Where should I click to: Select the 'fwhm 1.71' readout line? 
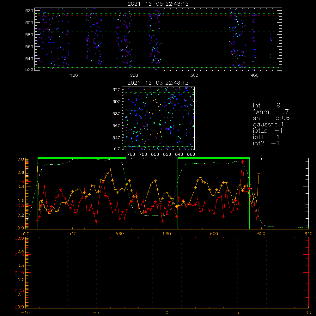click(272, 112)
